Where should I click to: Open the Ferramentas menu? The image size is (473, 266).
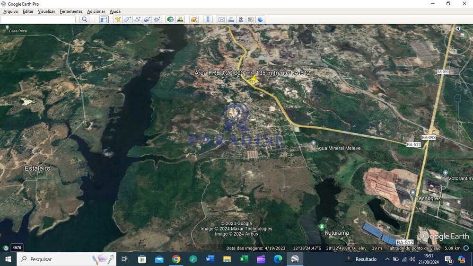pos(71,11)
